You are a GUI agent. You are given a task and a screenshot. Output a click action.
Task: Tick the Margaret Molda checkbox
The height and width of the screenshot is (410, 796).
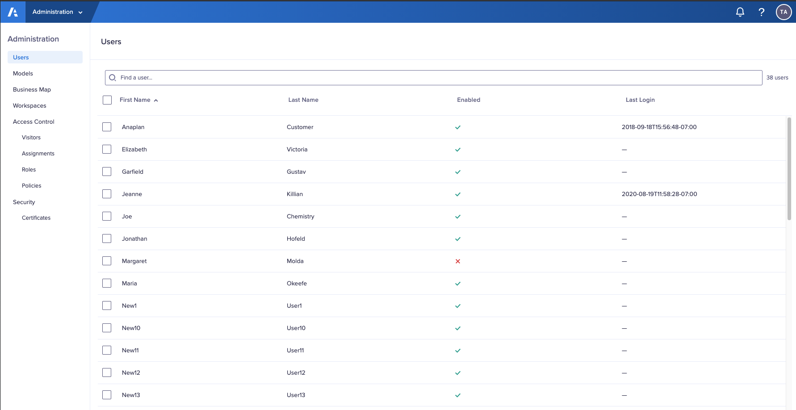[x=107, y=261]
